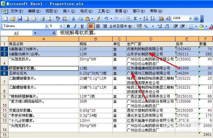The height and width of the screenshot is (138, 213).
Task: Select column D header
Action: coord(151,39)
